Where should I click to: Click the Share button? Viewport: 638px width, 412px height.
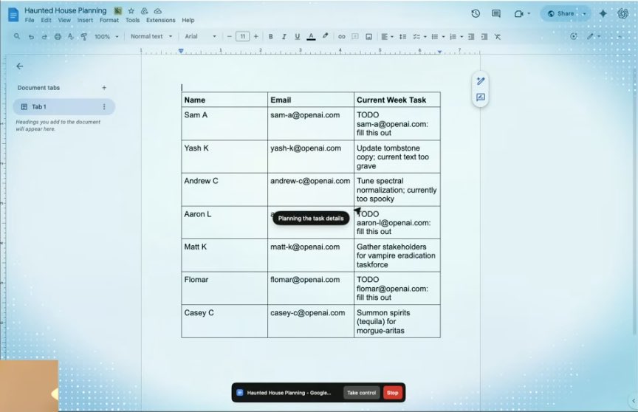(560, 13)
